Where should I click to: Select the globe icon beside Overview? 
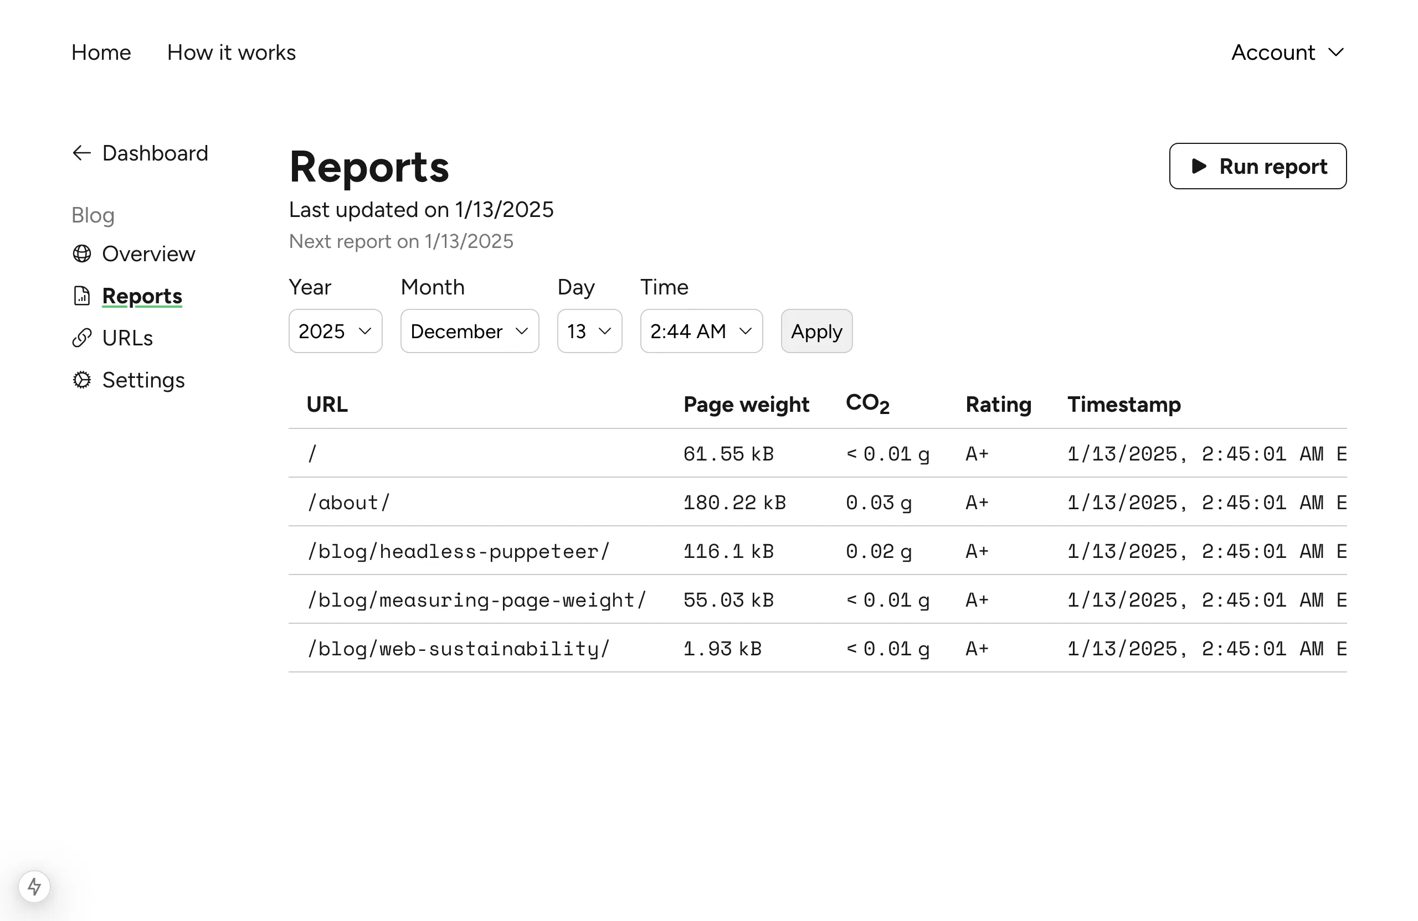[83, 253]
